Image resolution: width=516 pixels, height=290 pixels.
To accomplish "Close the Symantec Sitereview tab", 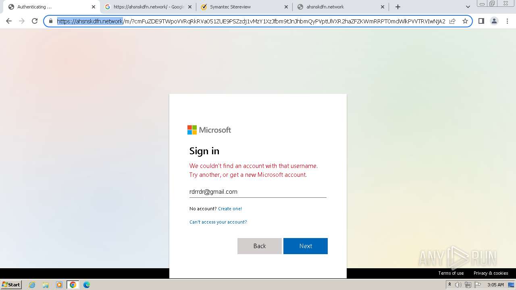I will pyautogui.click(x=286, y=7).
